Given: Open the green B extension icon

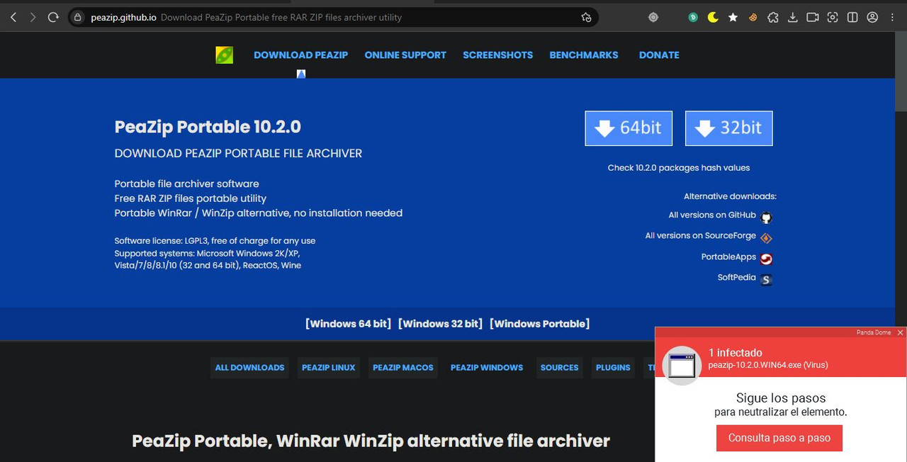Looking at the screenshot, I should (693, 17).
